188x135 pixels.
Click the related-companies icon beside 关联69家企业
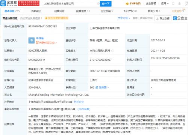[x=37, y=43]
